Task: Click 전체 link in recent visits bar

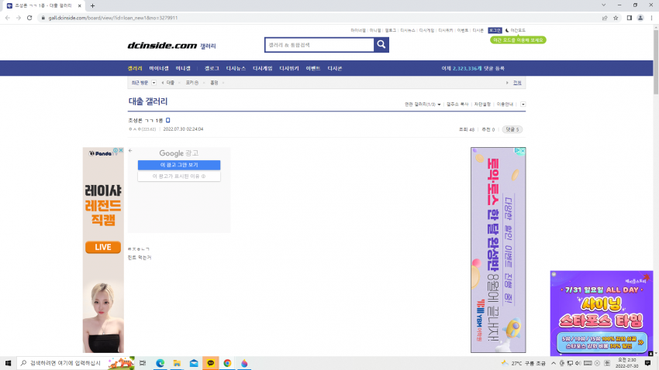Action: coord(517,83)
